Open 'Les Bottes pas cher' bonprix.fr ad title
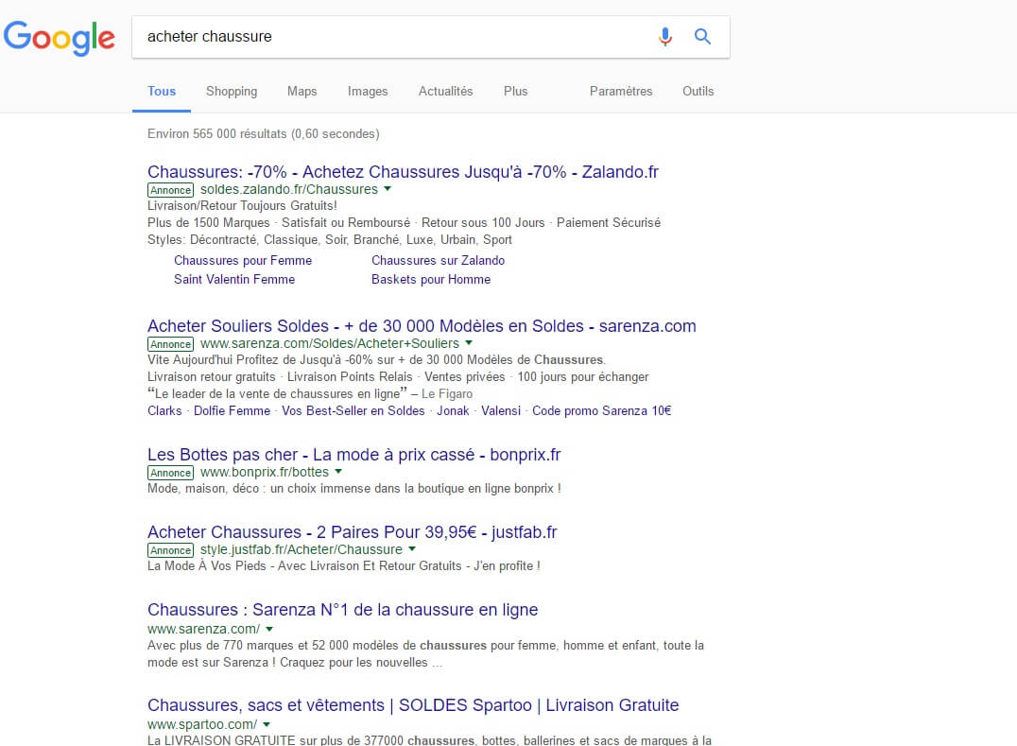Image resolution: width=1017 pixels, height=746 pixels. [354, 455]
